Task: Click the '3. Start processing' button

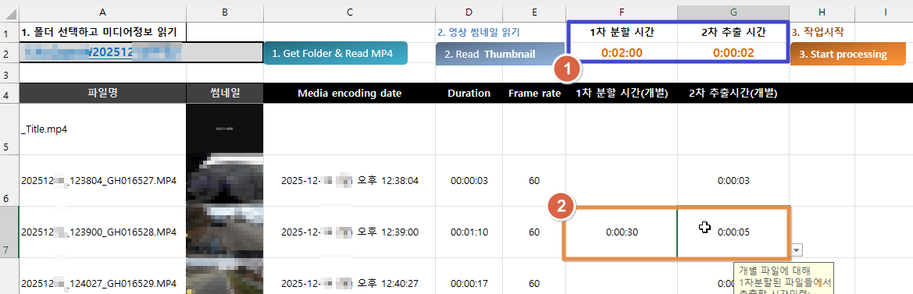Action: pos(848,54)
